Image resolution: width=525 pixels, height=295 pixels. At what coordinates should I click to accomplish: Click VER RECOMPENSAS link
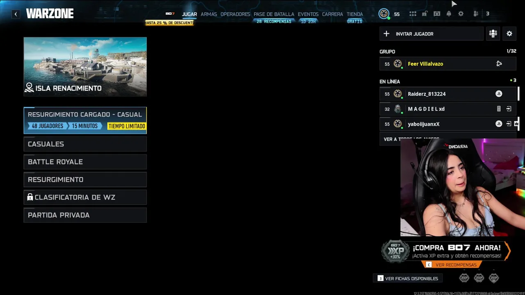[x=452, y=265]
